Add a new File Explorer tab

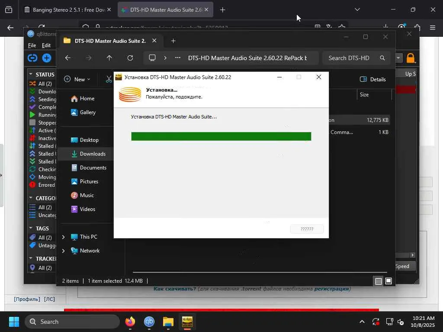click(x=173, y=41)
